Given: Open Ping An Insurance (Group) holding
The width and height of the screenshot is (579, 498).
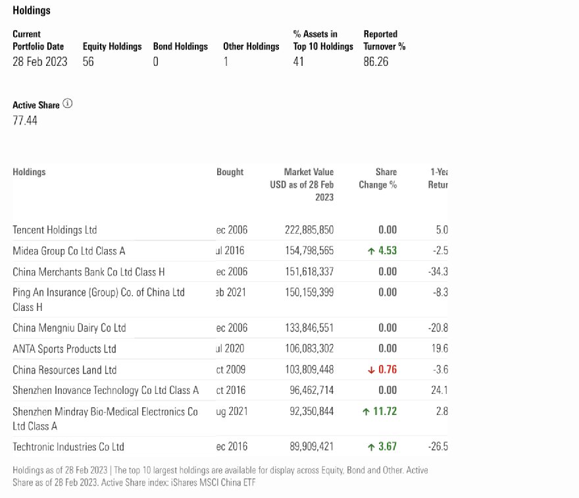Looking at the screenshot, I should coord(98,292).
